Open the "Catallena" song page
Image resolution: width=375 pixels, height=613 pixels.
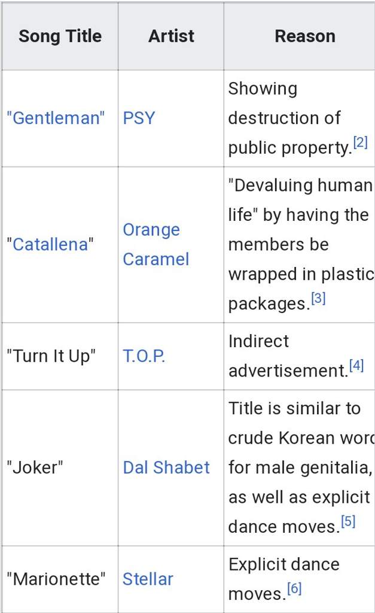click(x=50, y=245)
